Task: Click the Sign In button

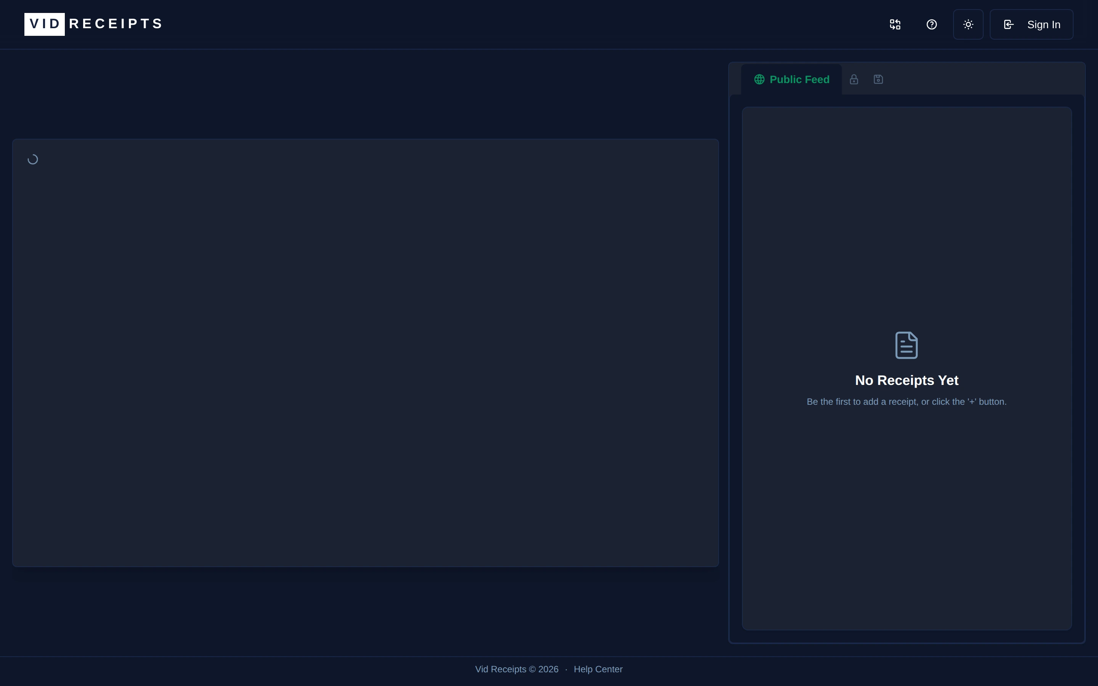Action: (1032, 24)
